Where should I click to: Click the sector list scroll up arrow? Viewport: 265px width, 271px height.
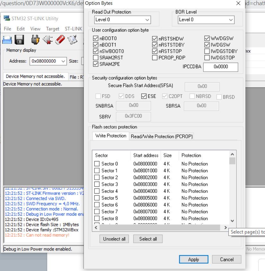tap(232, 154)
